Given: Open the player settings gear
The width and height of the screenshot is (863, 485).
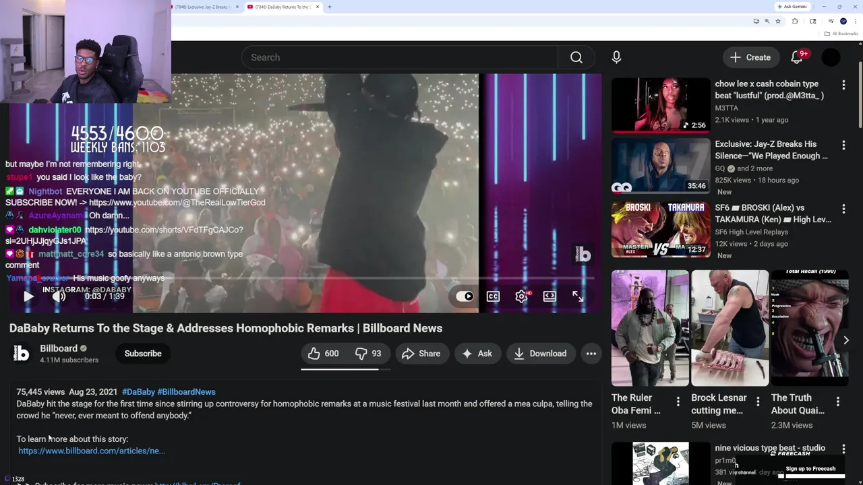Looking at the screenshot, I should click(x=521, y=296).
